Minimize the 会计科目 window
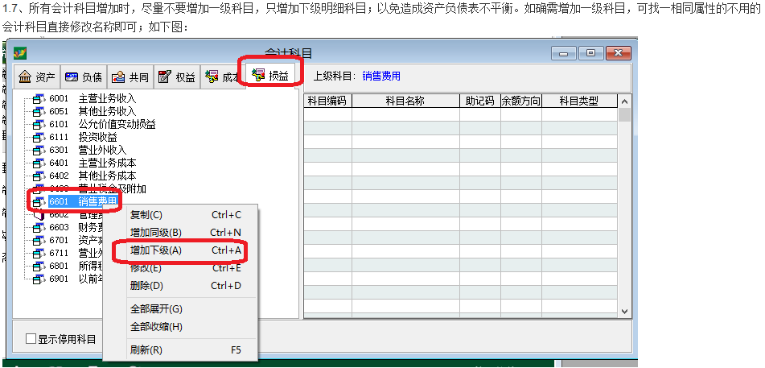Viewport: 765px width, 368px height. (x=564, y=53)
